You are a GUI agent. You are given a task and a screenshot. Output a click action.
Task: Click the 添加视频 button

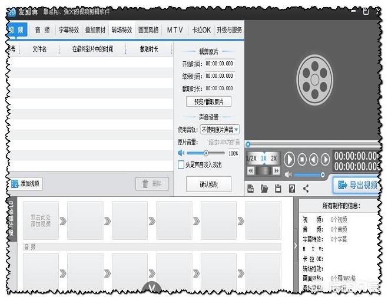[x=26, y=184]
